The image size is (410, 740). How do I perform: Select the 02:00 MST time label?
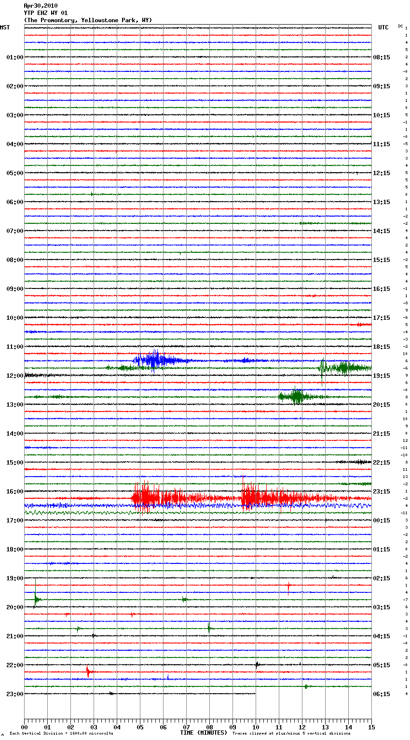(x=15, y=86)
